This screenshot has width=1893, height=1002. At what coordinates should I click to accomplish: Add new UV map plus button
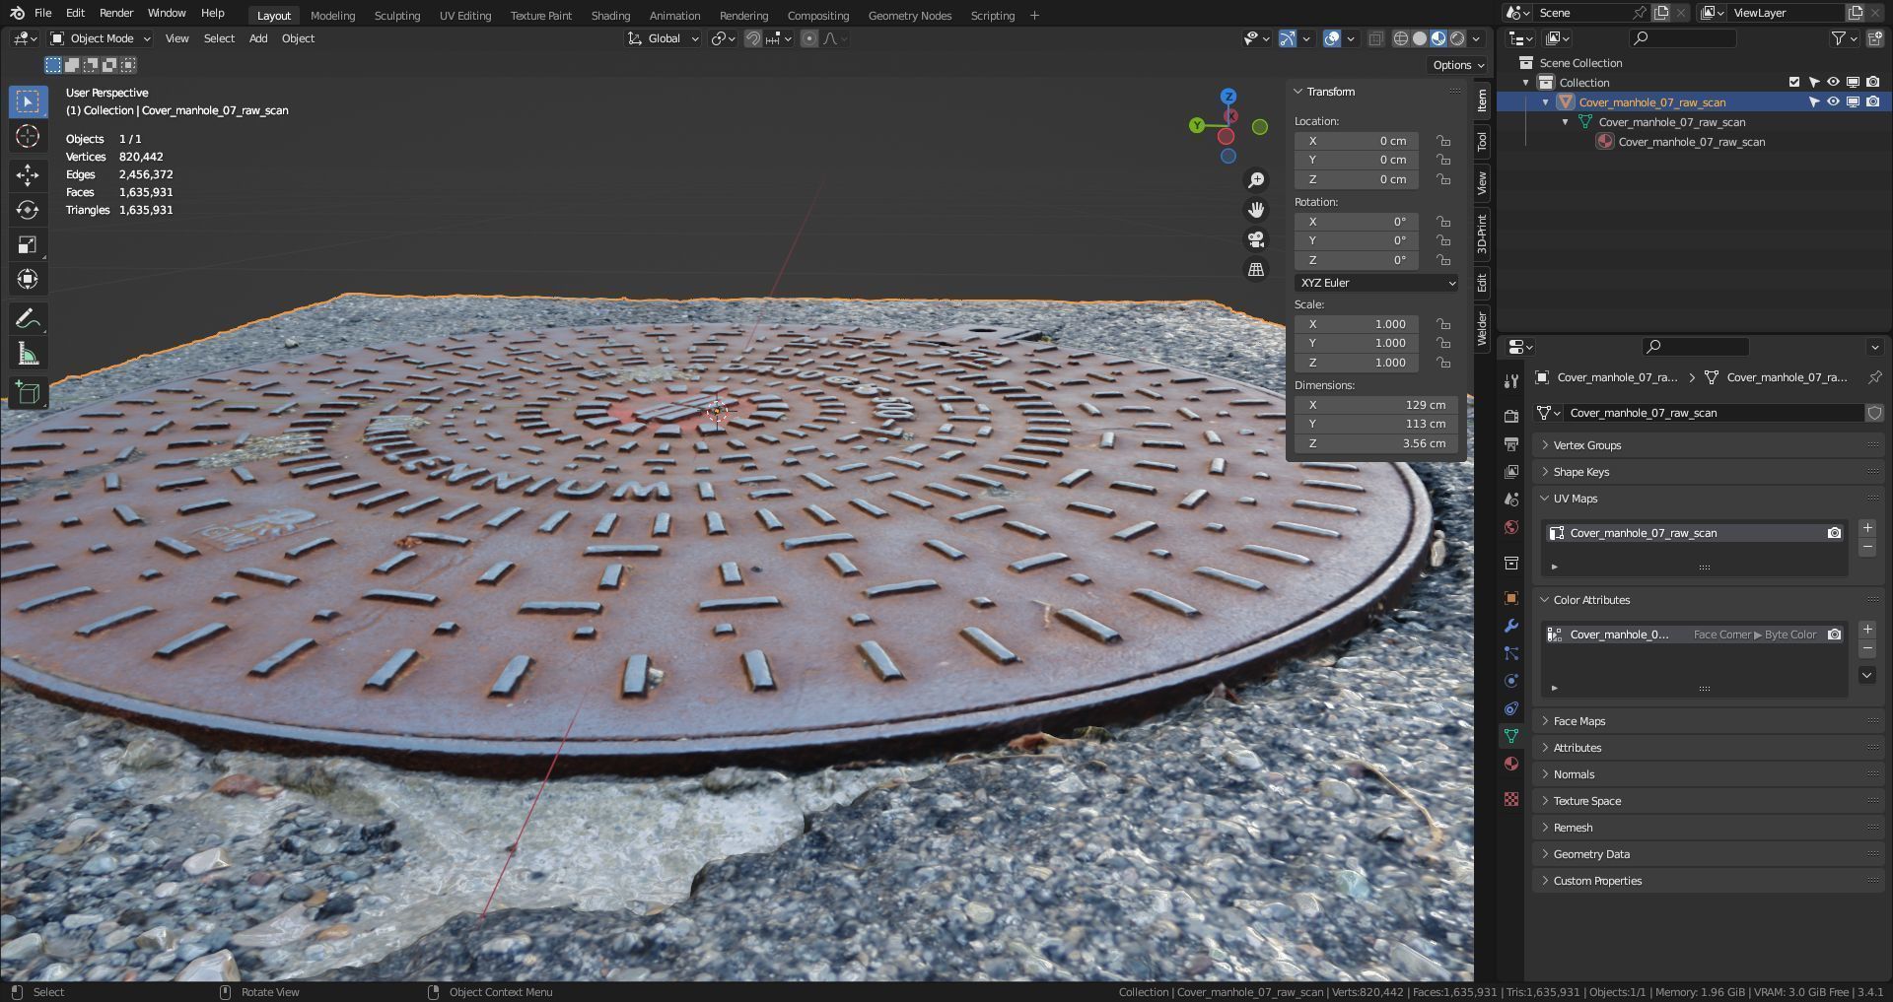coord(1867,528)
